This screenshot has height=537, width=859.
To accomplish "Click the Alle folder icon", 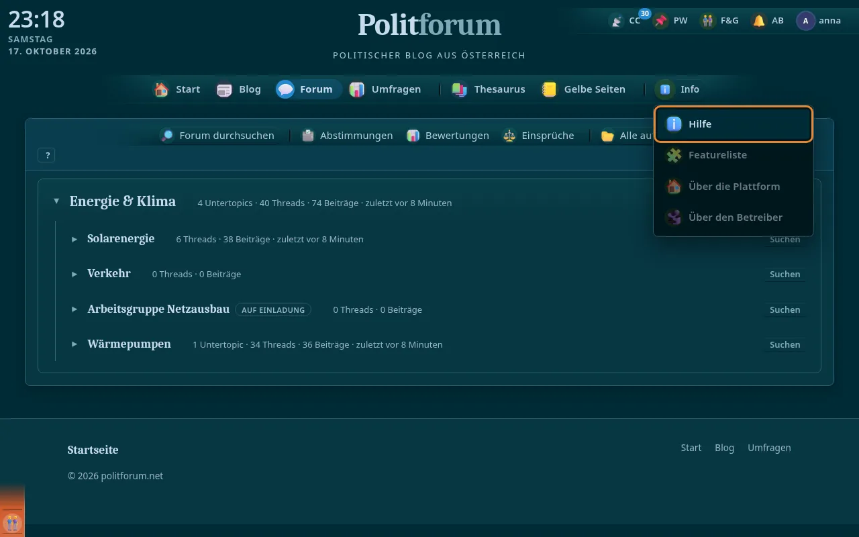I will coord(607,136).
